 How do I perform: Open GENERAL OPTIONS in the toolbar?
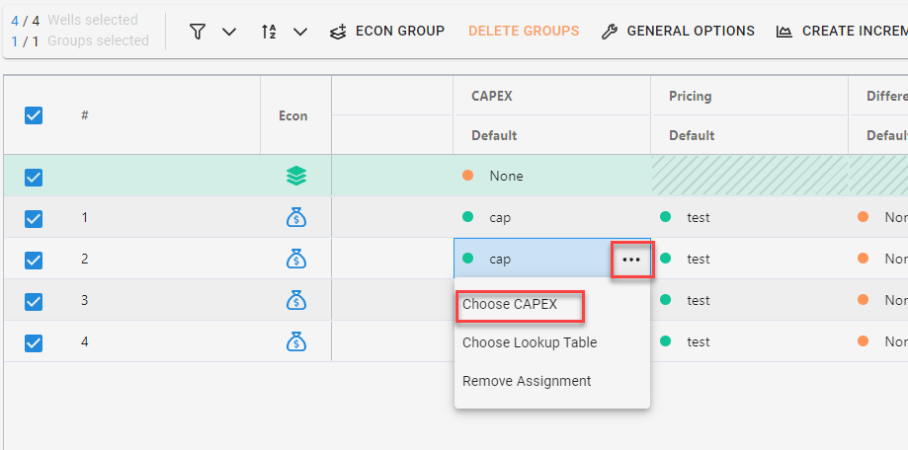[678, 32]
